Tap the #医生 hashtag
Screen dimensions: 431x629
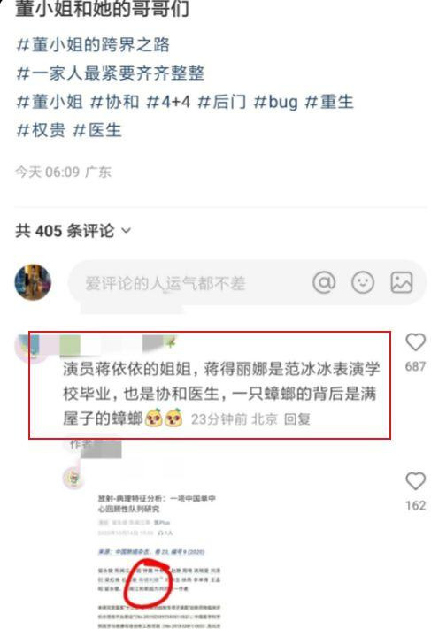[x=97, y=130]
